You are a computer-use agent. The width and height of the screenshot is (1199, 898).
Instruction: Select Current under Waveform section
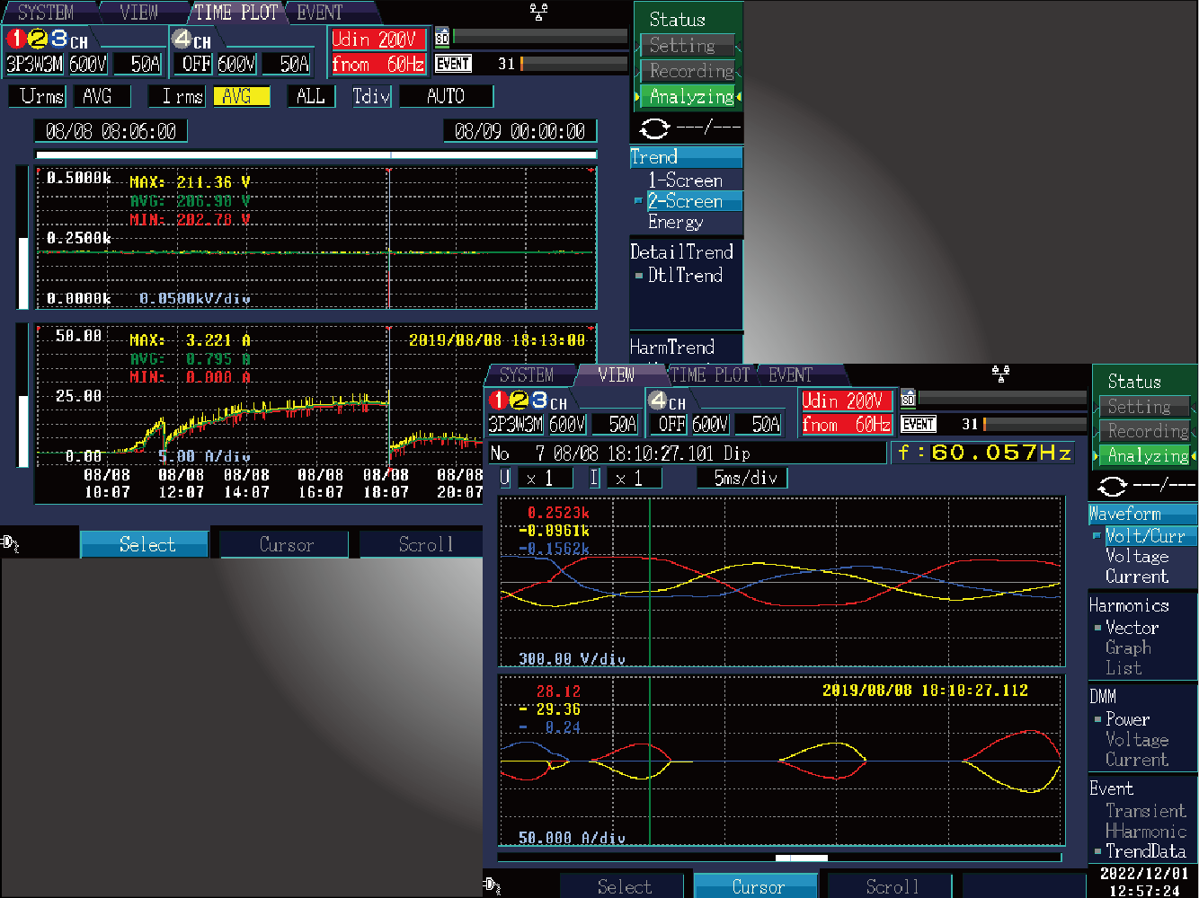pos(1136,577)
